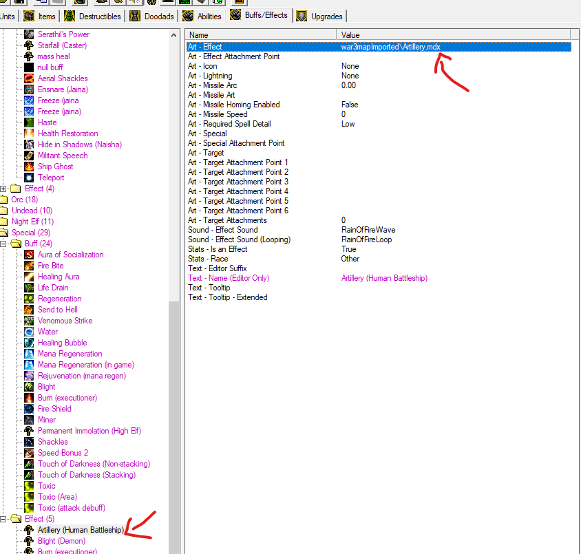Click the Water buff icon
Viewport: 581px width, 554px height.
point(29,332)
